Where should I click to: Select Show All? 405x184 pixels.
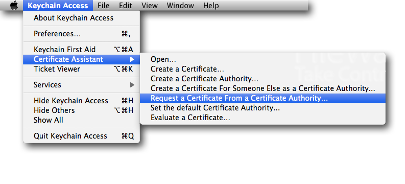pos(81,120)
